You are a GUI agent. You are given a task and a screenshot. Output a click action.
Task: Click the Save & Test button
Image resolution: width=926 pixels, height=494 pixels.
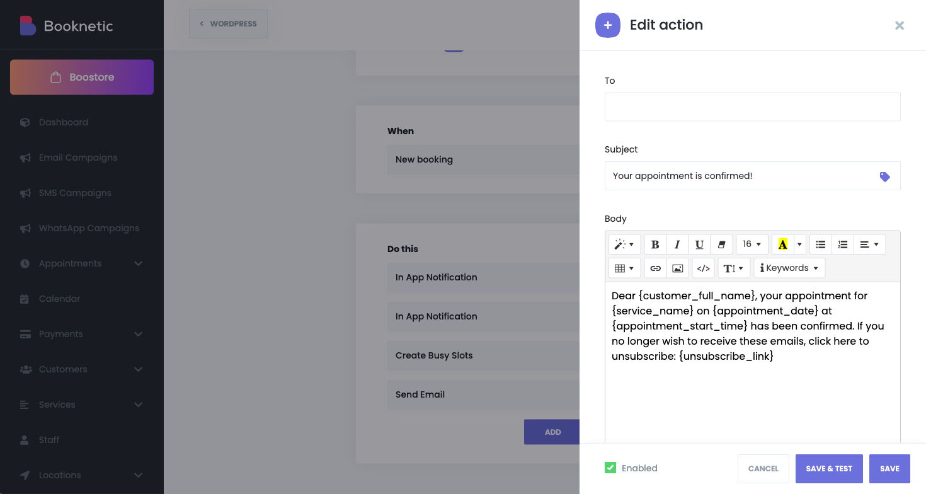pos(829,469)
